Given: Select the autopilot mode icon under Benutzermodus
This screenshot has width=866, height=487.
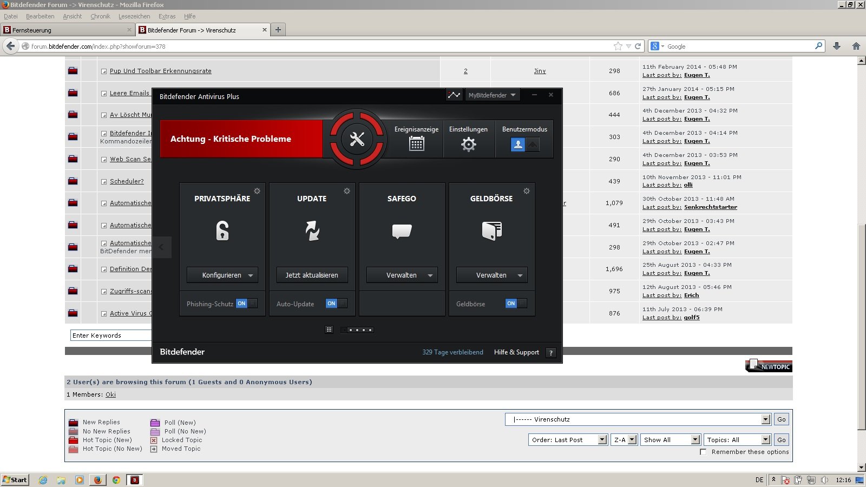Looking at the screenshot, I should (x=533, y=144).
